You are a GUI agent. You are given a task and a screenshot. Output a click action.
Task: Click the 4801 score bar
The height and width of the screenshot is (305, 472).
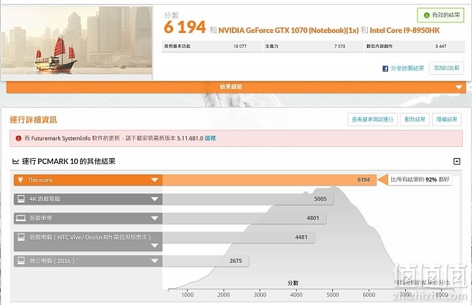pyautogui.click(x=244, y=218)
